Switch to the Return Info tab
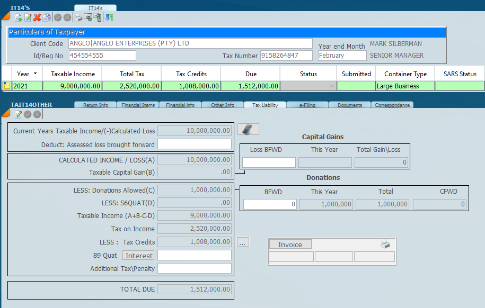Screen dimensions: 485x308 coord(95,105)
